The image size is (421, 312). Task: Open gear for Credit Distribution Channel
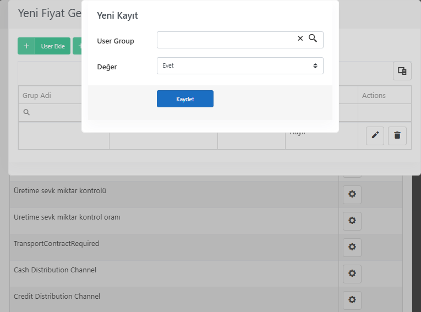352,300
